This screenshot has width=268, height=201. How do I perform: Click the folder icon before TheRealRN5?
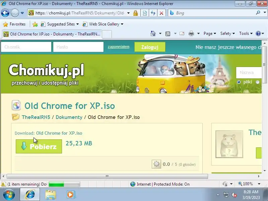(x=15, y=117)
